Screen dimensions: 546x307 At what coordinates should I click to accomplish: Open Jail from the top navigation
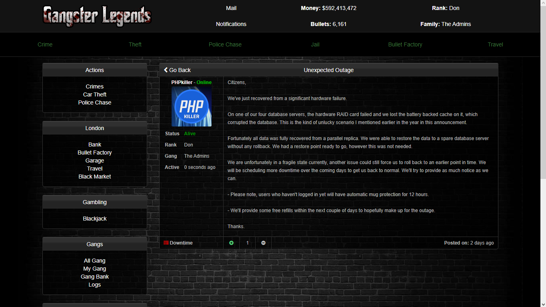pos(315,44)
